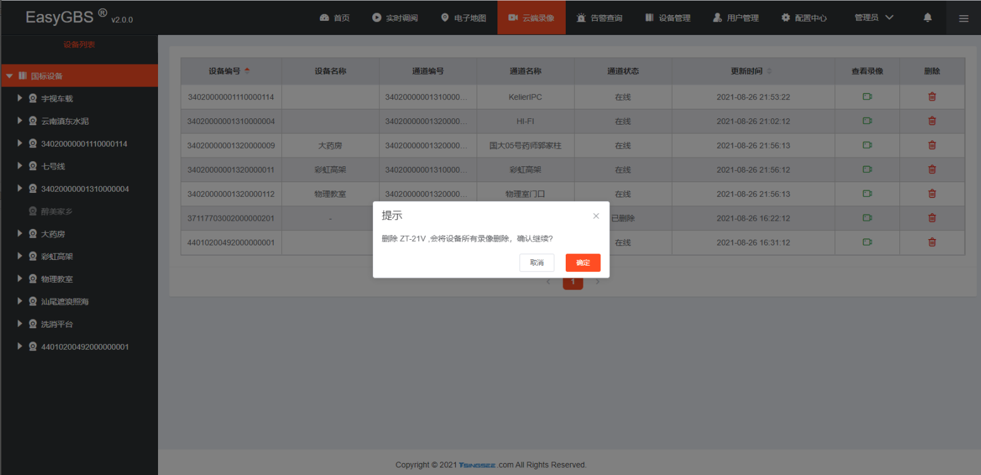Expand the 物理教室 tree node
Screen dimensions: 981x475
tap(20, 278)
